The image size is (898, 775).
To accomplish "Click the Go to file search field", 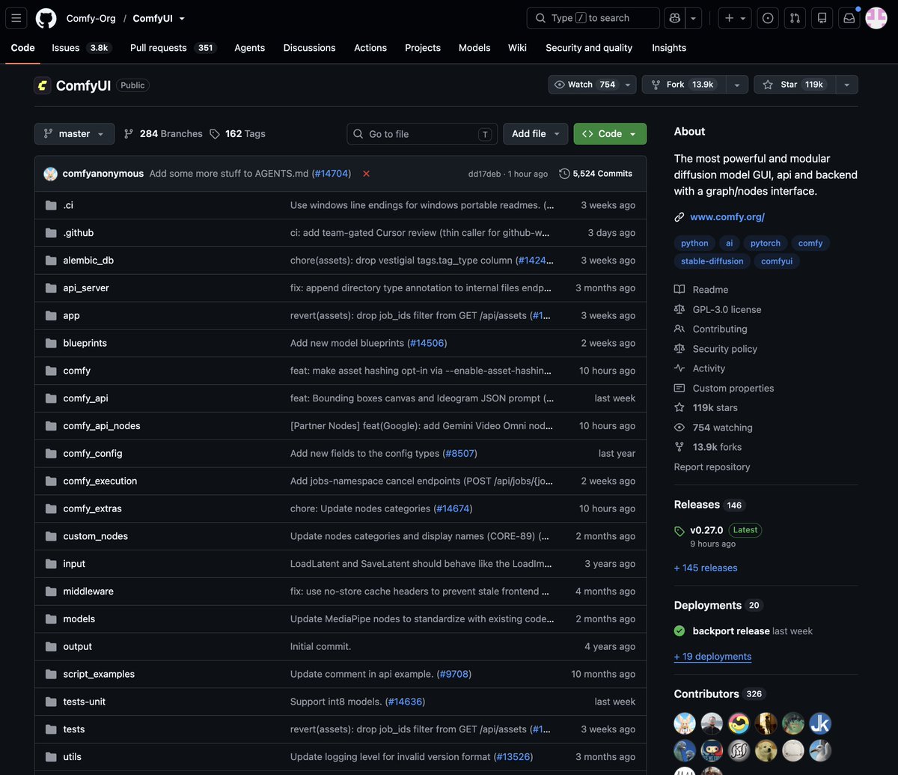I will pyautogui.click(x=422, y=134).
